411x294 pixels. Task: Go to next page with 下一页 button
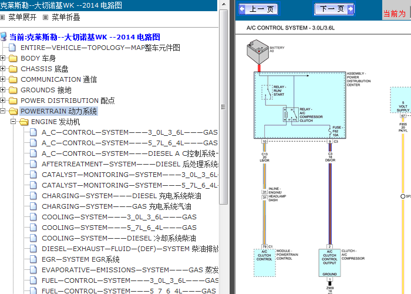(x=334, y=9)
